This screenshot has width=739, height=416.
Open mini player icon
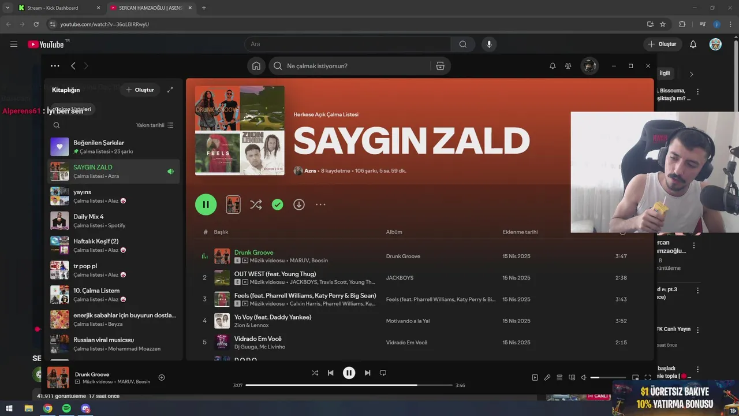pos(635,377)
